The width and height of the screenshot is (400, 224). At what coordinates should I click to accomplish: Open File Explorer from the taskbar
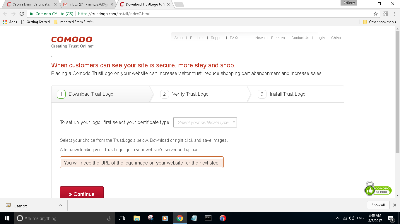point(136,218)
